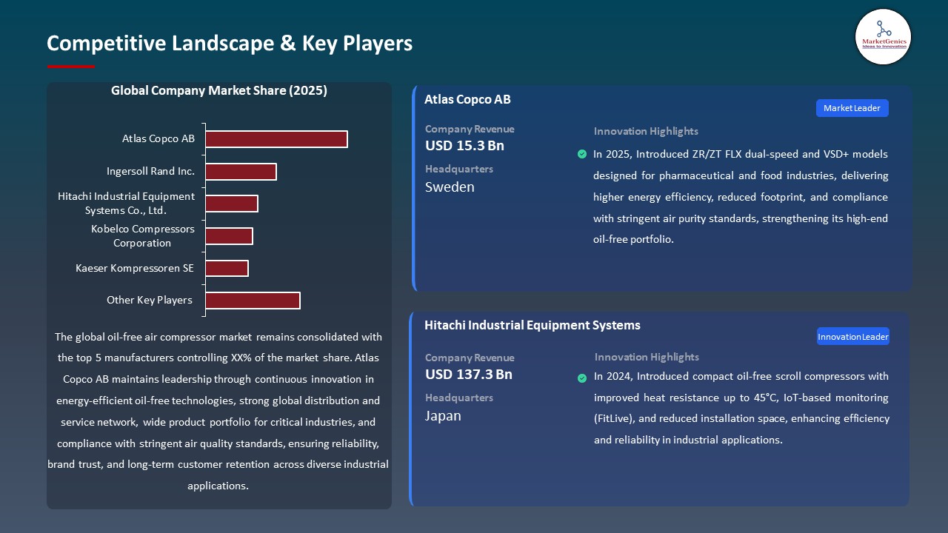Select the Hitachi Industrial Equipment Systems chart bar
The width and height of the screenshot is (948, 533).
tap(232, 204)
